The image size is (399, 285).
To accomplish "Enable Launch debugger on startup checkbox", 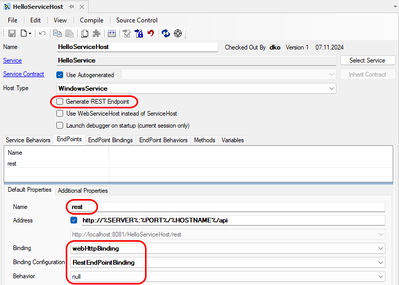I will coord(60,126).
